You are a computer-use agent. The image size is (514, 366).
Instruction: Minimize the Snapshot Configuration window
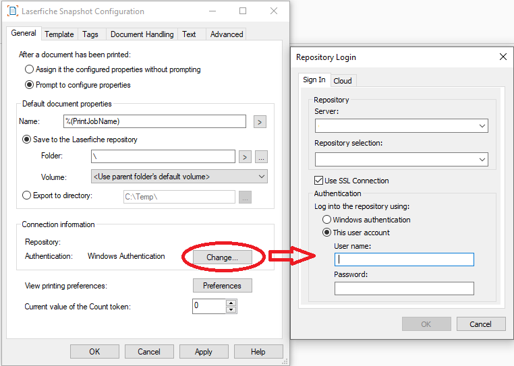tap(212, 11)
